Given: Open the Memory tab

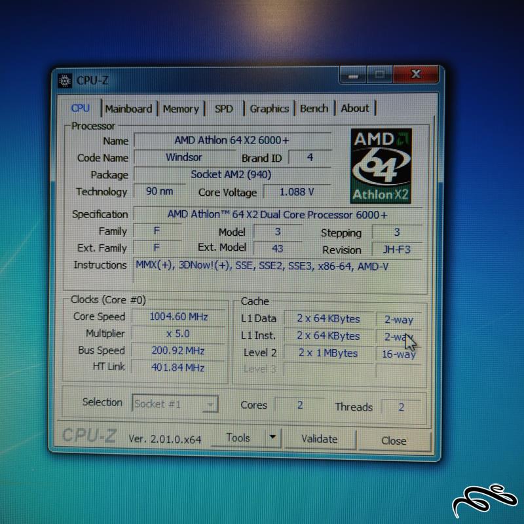Looking at the screenshot, I should 181,109.
